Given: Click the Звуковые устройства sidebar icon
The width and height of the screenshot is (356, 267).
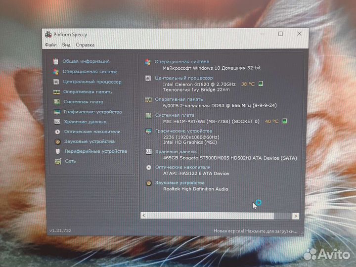Looking at the screenshot, I should point(58,142).
